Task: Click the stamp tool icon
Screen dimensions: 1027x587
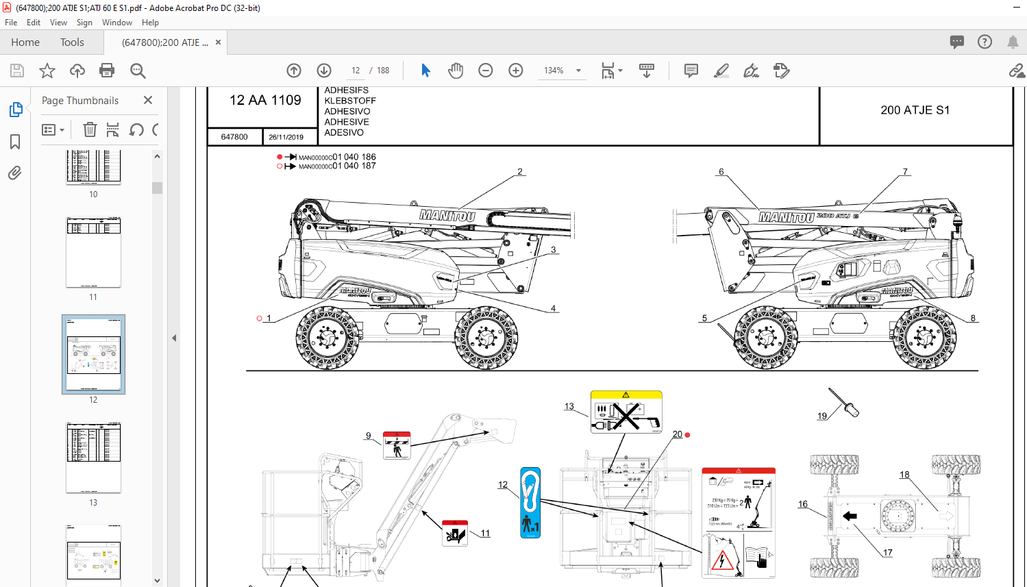Action: tap(782, 71)
